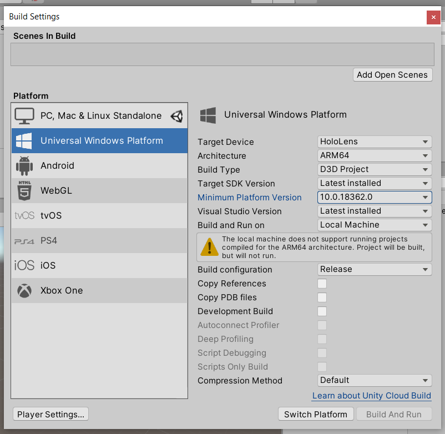Click the yellow ARM64 warning triangle icon

(209, 246)
